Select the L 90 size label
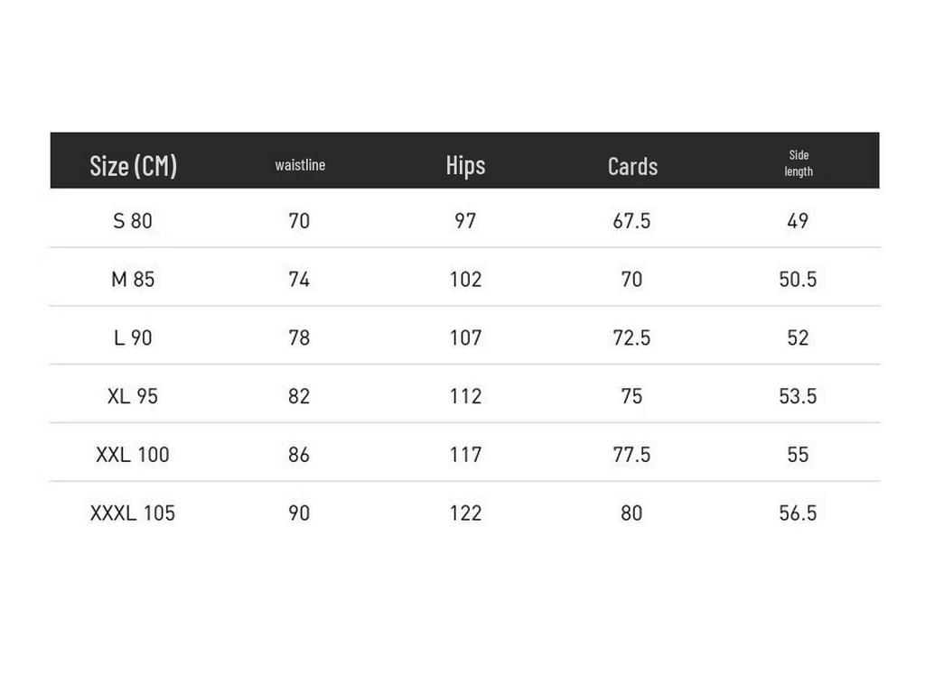 coord(133,337)
